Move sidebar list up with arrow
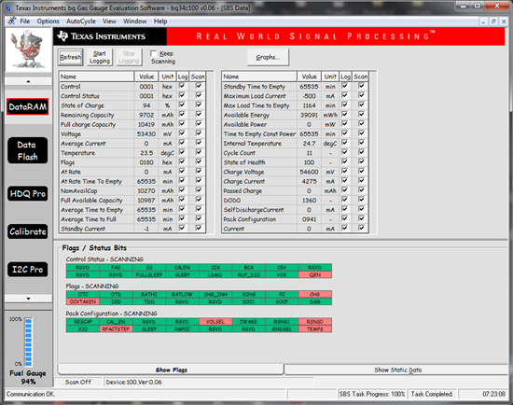513x405 pixels. click(x=28, y=81)
